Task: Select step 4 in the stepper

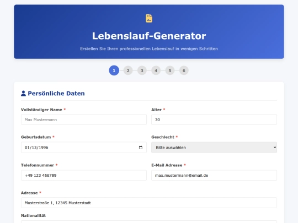Action: (x=156, y=70)
